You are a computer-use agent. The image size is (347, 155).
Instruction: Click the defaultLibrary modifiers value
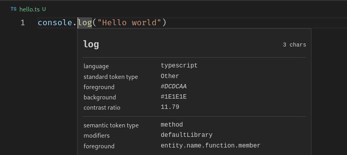point(187,135)
